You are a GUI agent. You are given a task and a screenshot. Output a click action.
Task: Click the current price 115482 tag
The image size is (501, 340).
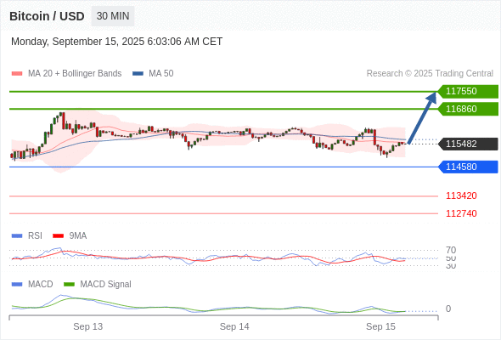[468, 144]
